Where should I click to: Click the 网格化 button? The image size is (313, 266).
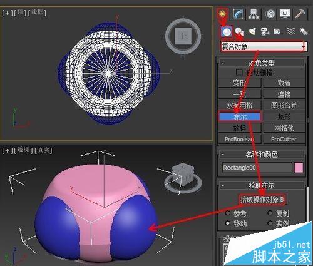tap(284, 128)
